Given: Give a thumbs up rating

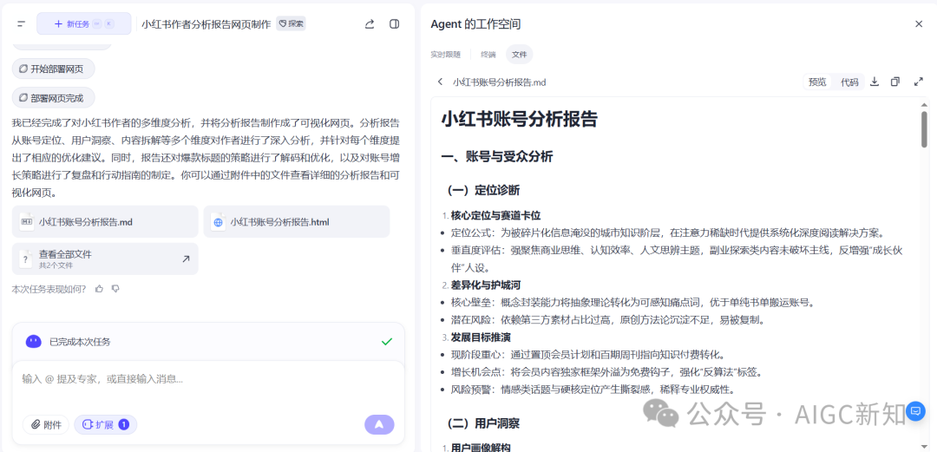Looking at the screenshot, I should [99, 289].
